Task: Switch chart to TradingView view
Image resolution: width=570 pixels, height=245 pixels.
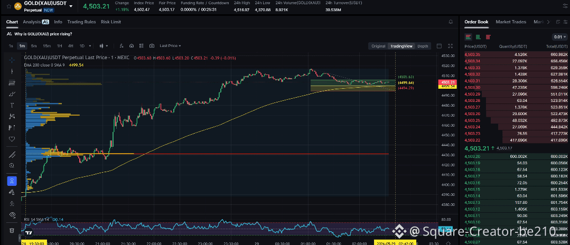Action: (x=401, y=46)
